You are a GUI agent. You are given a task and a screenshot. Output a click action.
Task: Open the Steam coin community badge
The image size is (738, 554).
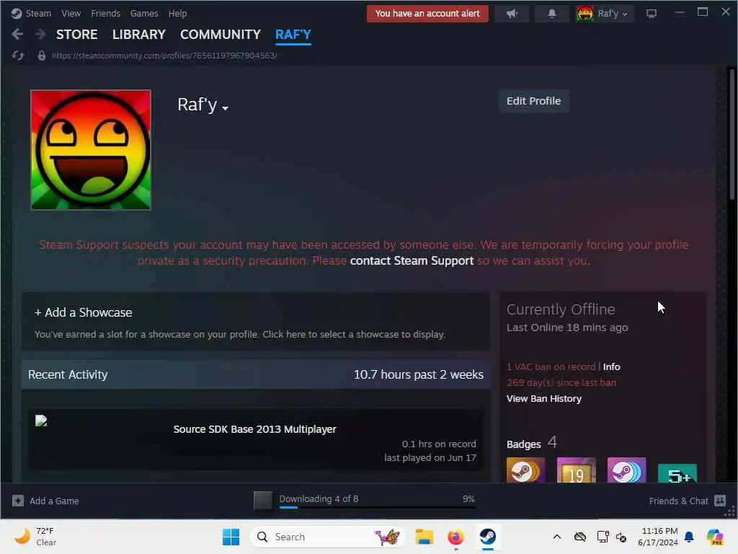pos(525,470)
